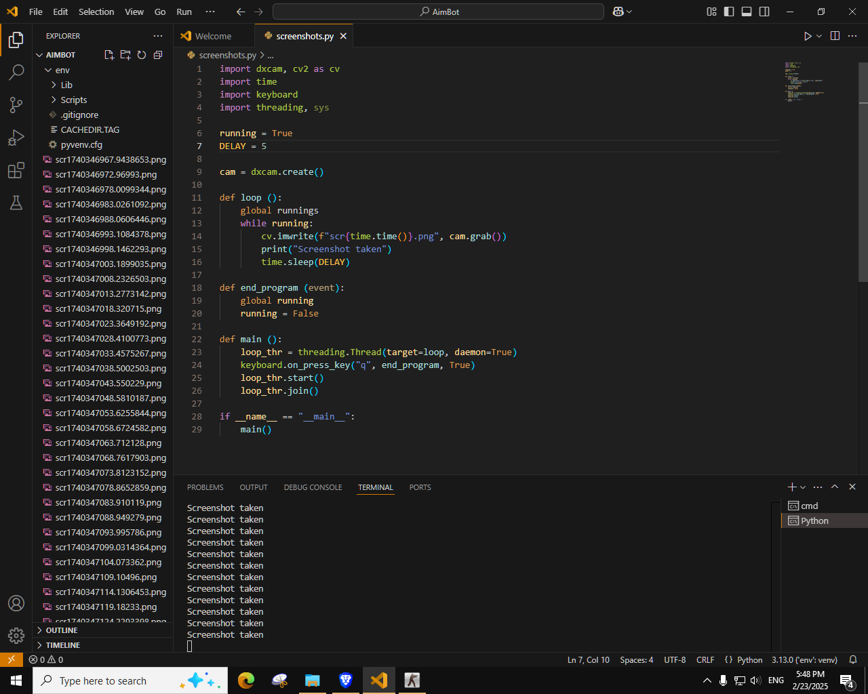
Task: Change the CRLF line ending setting
Action: (x=705, y=659)
